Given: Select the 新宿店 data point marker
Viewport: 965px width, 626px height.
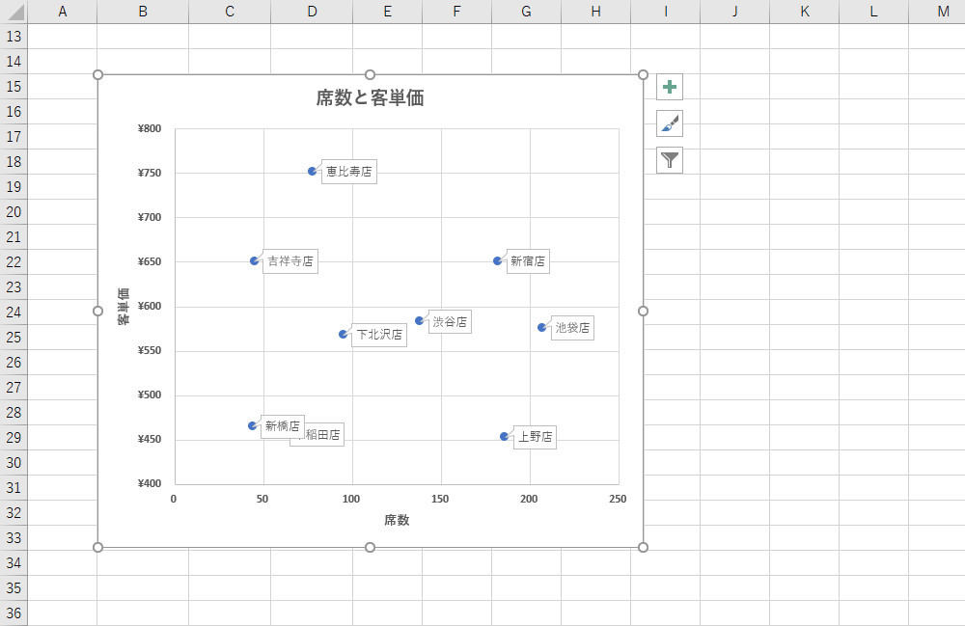Looking at the screenshot, I should (x=497, y=261).
